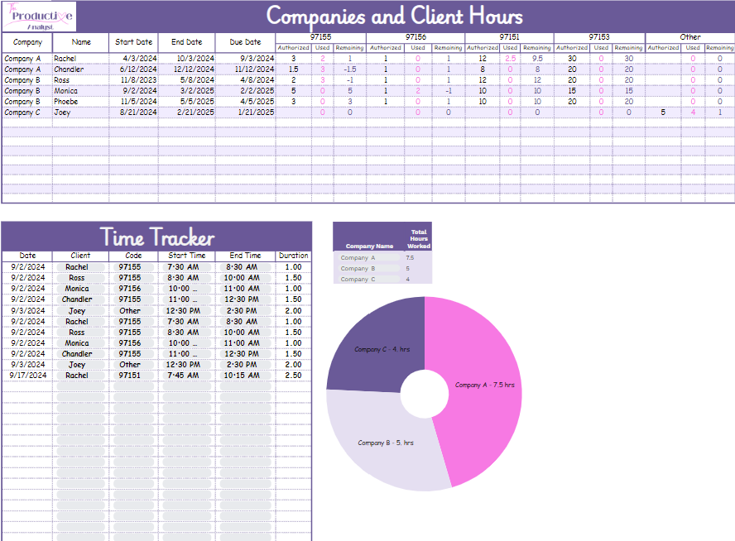Click the Productive Analyst logo
This screenshot has height=541, width=735.
coord(40,17)
